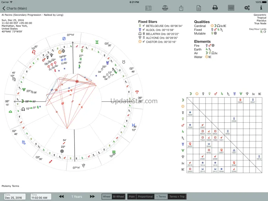Print the chart with printer icon

[x=215, y=8]
